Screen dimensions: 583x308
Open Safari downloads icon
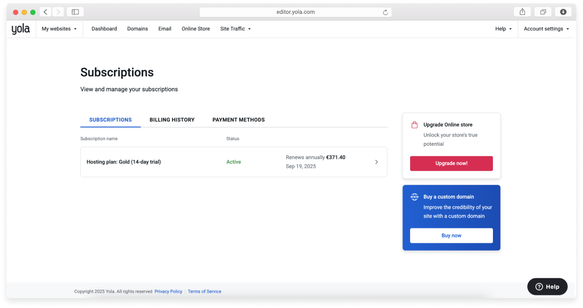pos(563,12)
